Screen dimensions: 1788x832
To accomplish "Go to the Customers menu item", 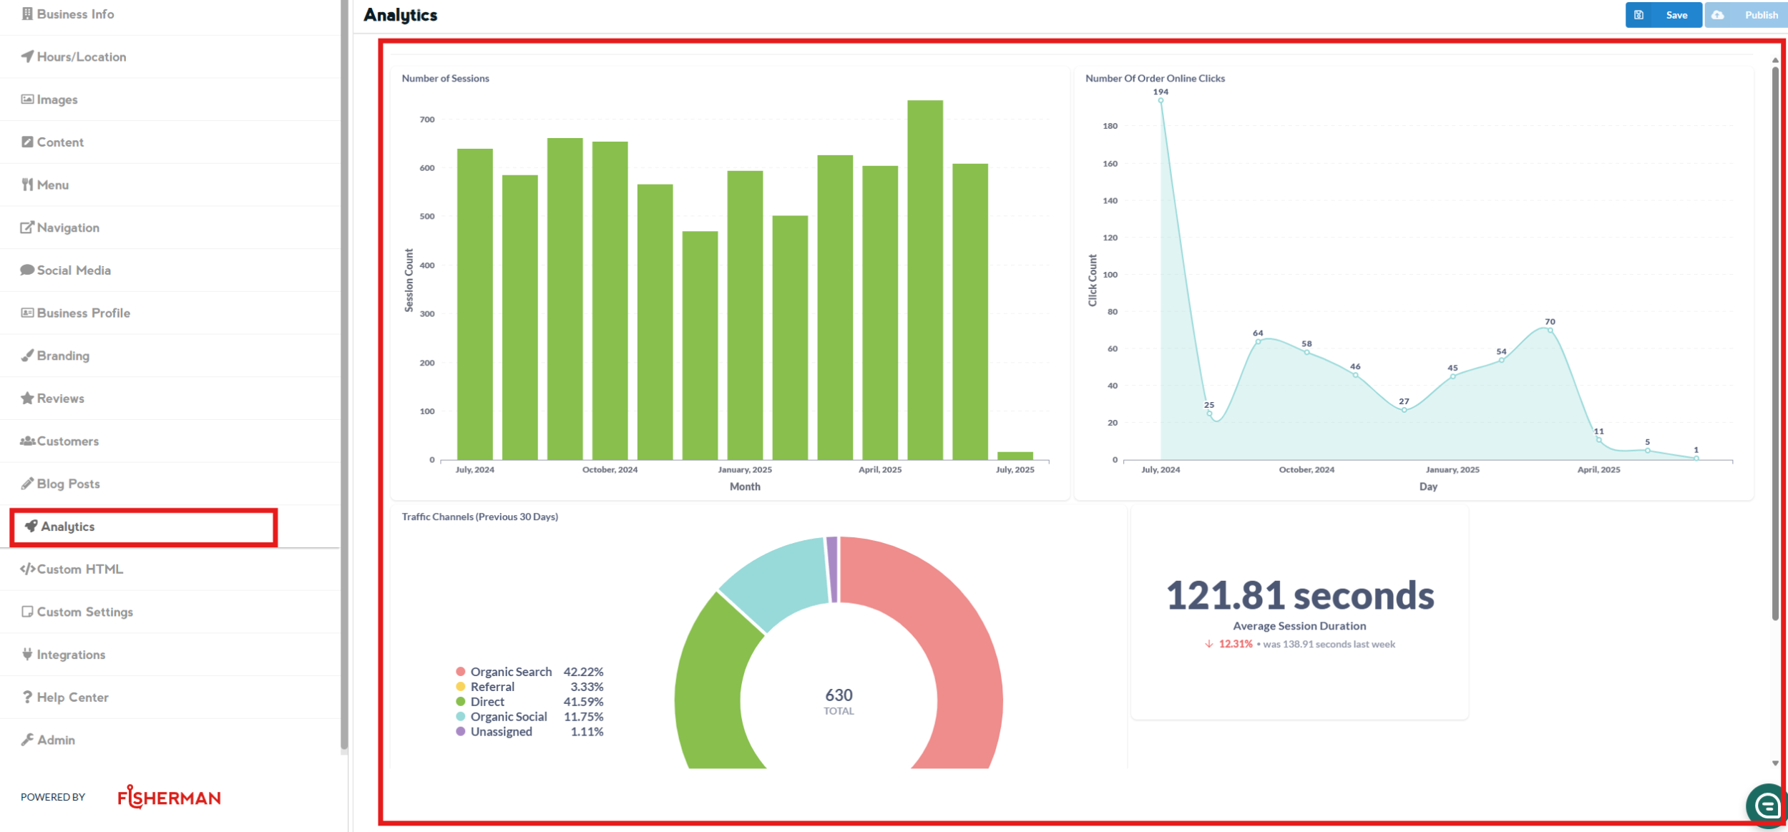I will [x=67, y=441].
